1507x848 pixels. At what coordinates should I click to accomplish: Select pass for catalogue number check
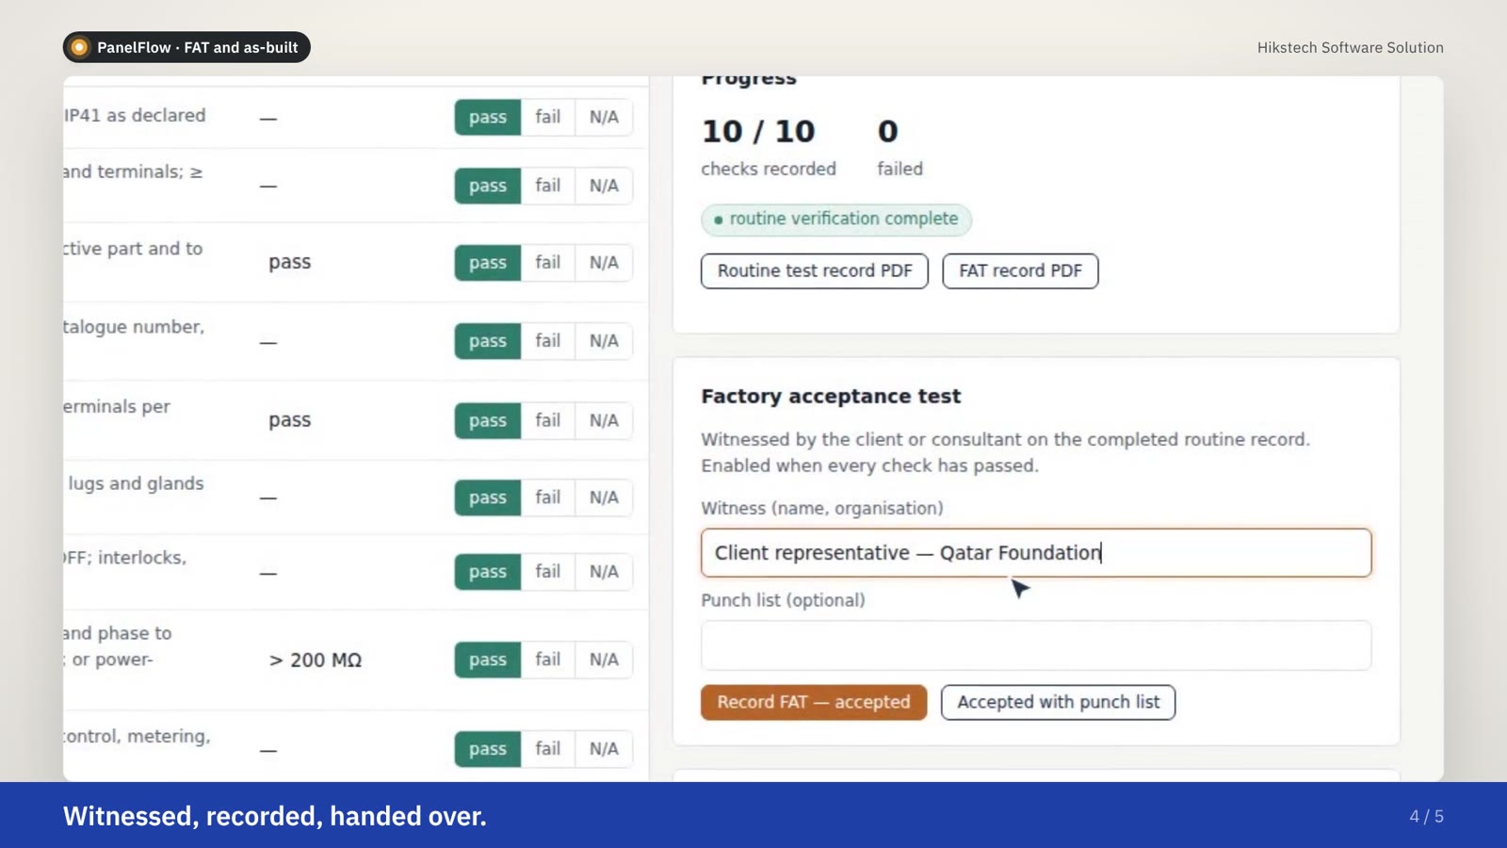[x=488, y=341]
